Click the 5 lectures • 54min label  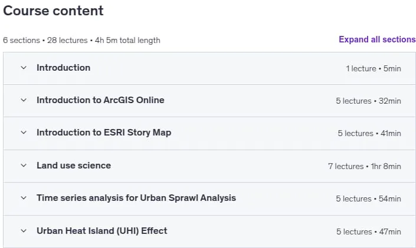tap(368, 199)
